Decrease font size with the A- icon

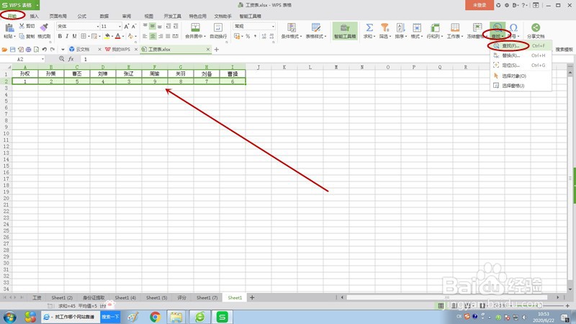coord(134,27)
